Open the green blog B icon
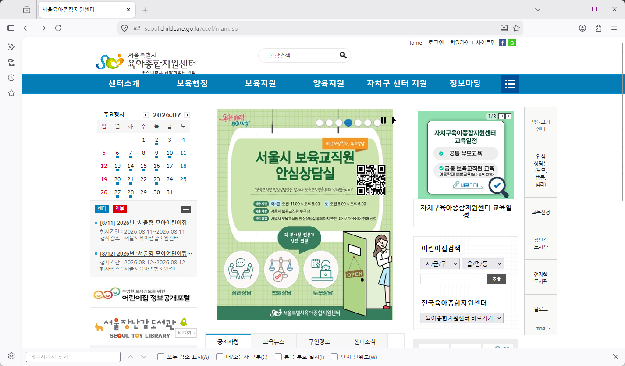This screenshot has width=625, height=366. click(512, 43)
